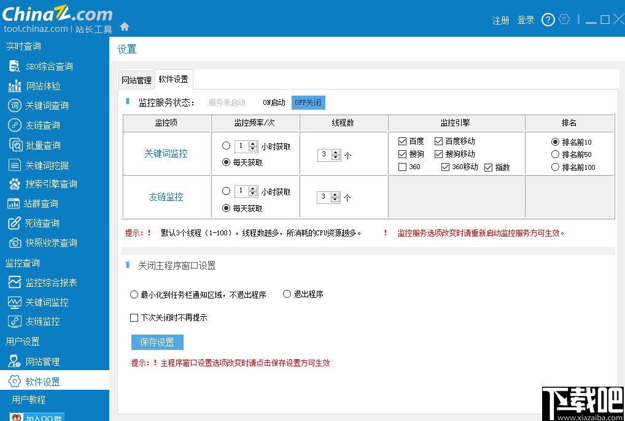Select the 排名前100 radio button
The image size is (625, 421).
coord(554,166)
